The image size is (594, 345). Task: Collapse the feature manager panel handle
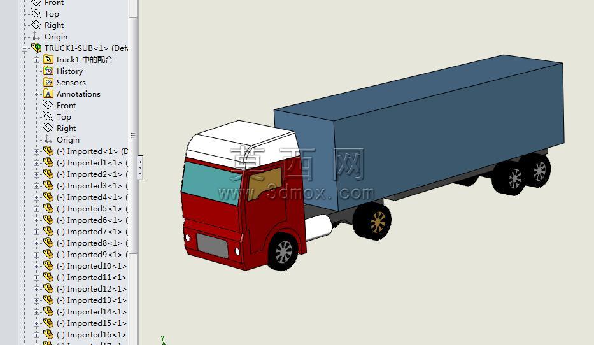pyautogui.click(x=140, y=167)
